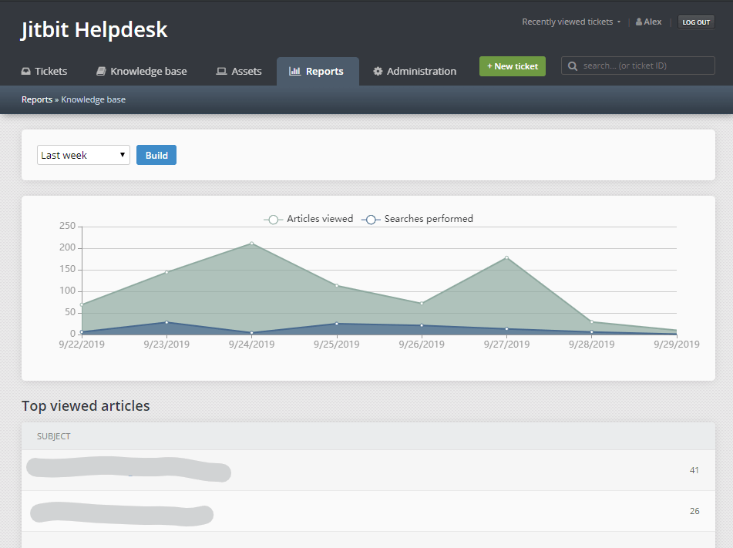Viewport: 733px width, 548px height.
Task: Click the Build button
Action: pyautogui.click(x=156, y=155)
